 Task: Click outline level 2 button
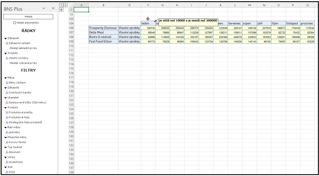click(x=65, y=5)
